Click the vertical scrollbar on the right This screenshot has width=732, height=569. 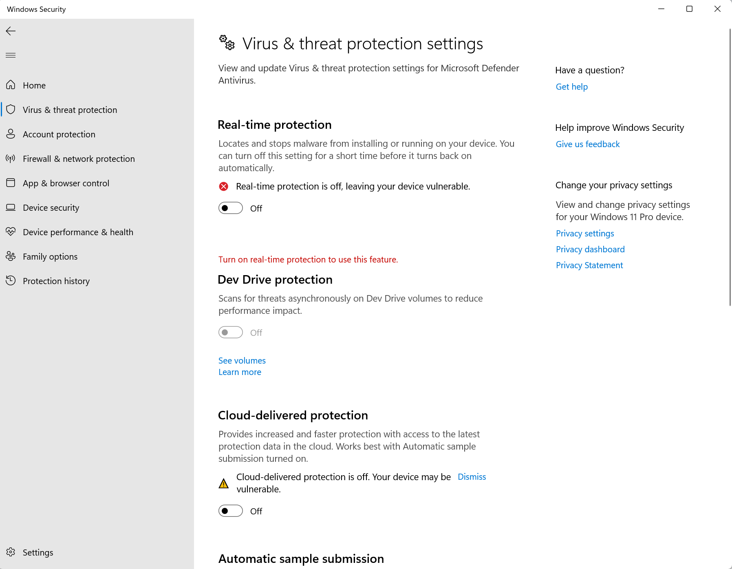[730, 167]
